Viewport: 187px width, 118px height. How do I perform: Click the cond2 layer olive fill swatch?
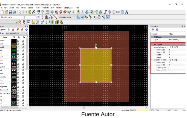14,47
